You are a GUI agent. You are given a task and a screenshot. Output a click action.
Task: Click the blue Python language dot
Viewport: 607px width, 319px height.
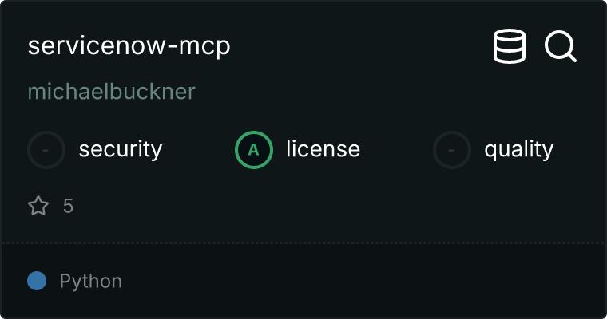pos(37,281)
